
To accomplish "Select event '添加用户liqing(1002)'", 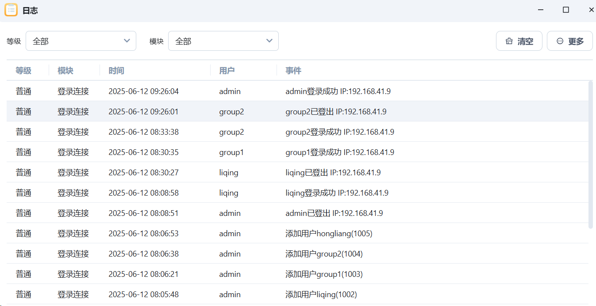I will [x=321, y=295].
